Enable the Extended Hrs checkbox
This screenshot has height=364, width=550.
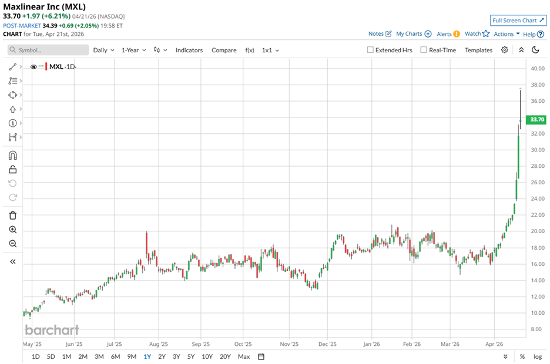pos(370,50)
